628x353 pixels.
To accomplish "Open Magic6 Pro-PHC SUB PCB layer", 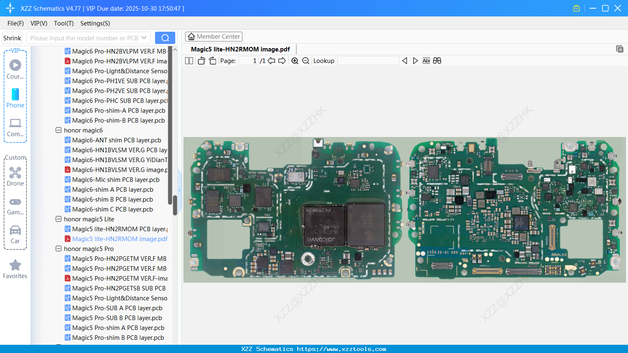I will coord(116,100).
